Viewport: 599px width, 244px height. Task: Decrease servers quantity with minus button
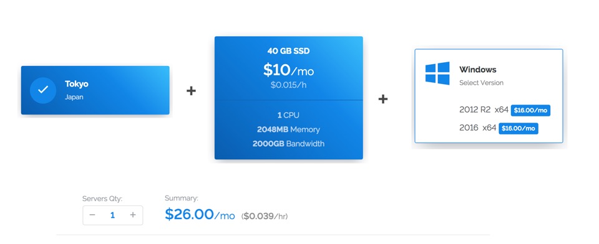coord(92,215)
